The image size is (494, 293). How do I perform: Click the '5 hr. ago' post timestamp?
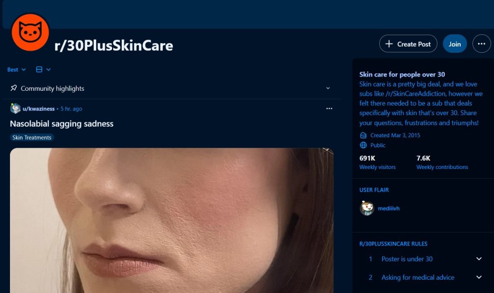tap(71, 109)
